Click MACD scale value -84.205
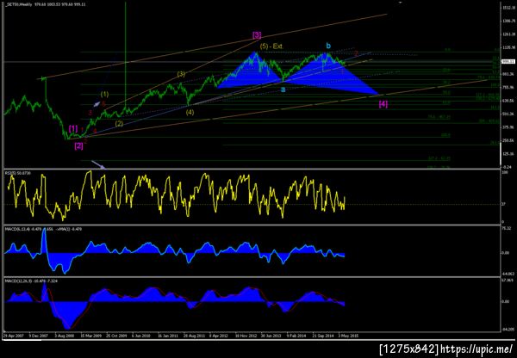The width and height of the screenshot is (517, 358). coord(507,330)
